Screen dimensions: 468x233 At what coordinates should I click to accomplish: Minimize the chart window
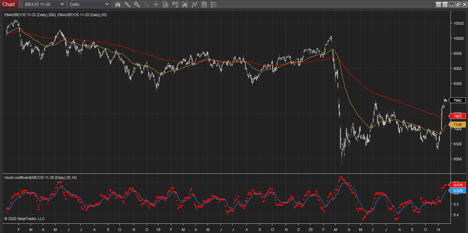pyautogui.click(x=452, y=4)
